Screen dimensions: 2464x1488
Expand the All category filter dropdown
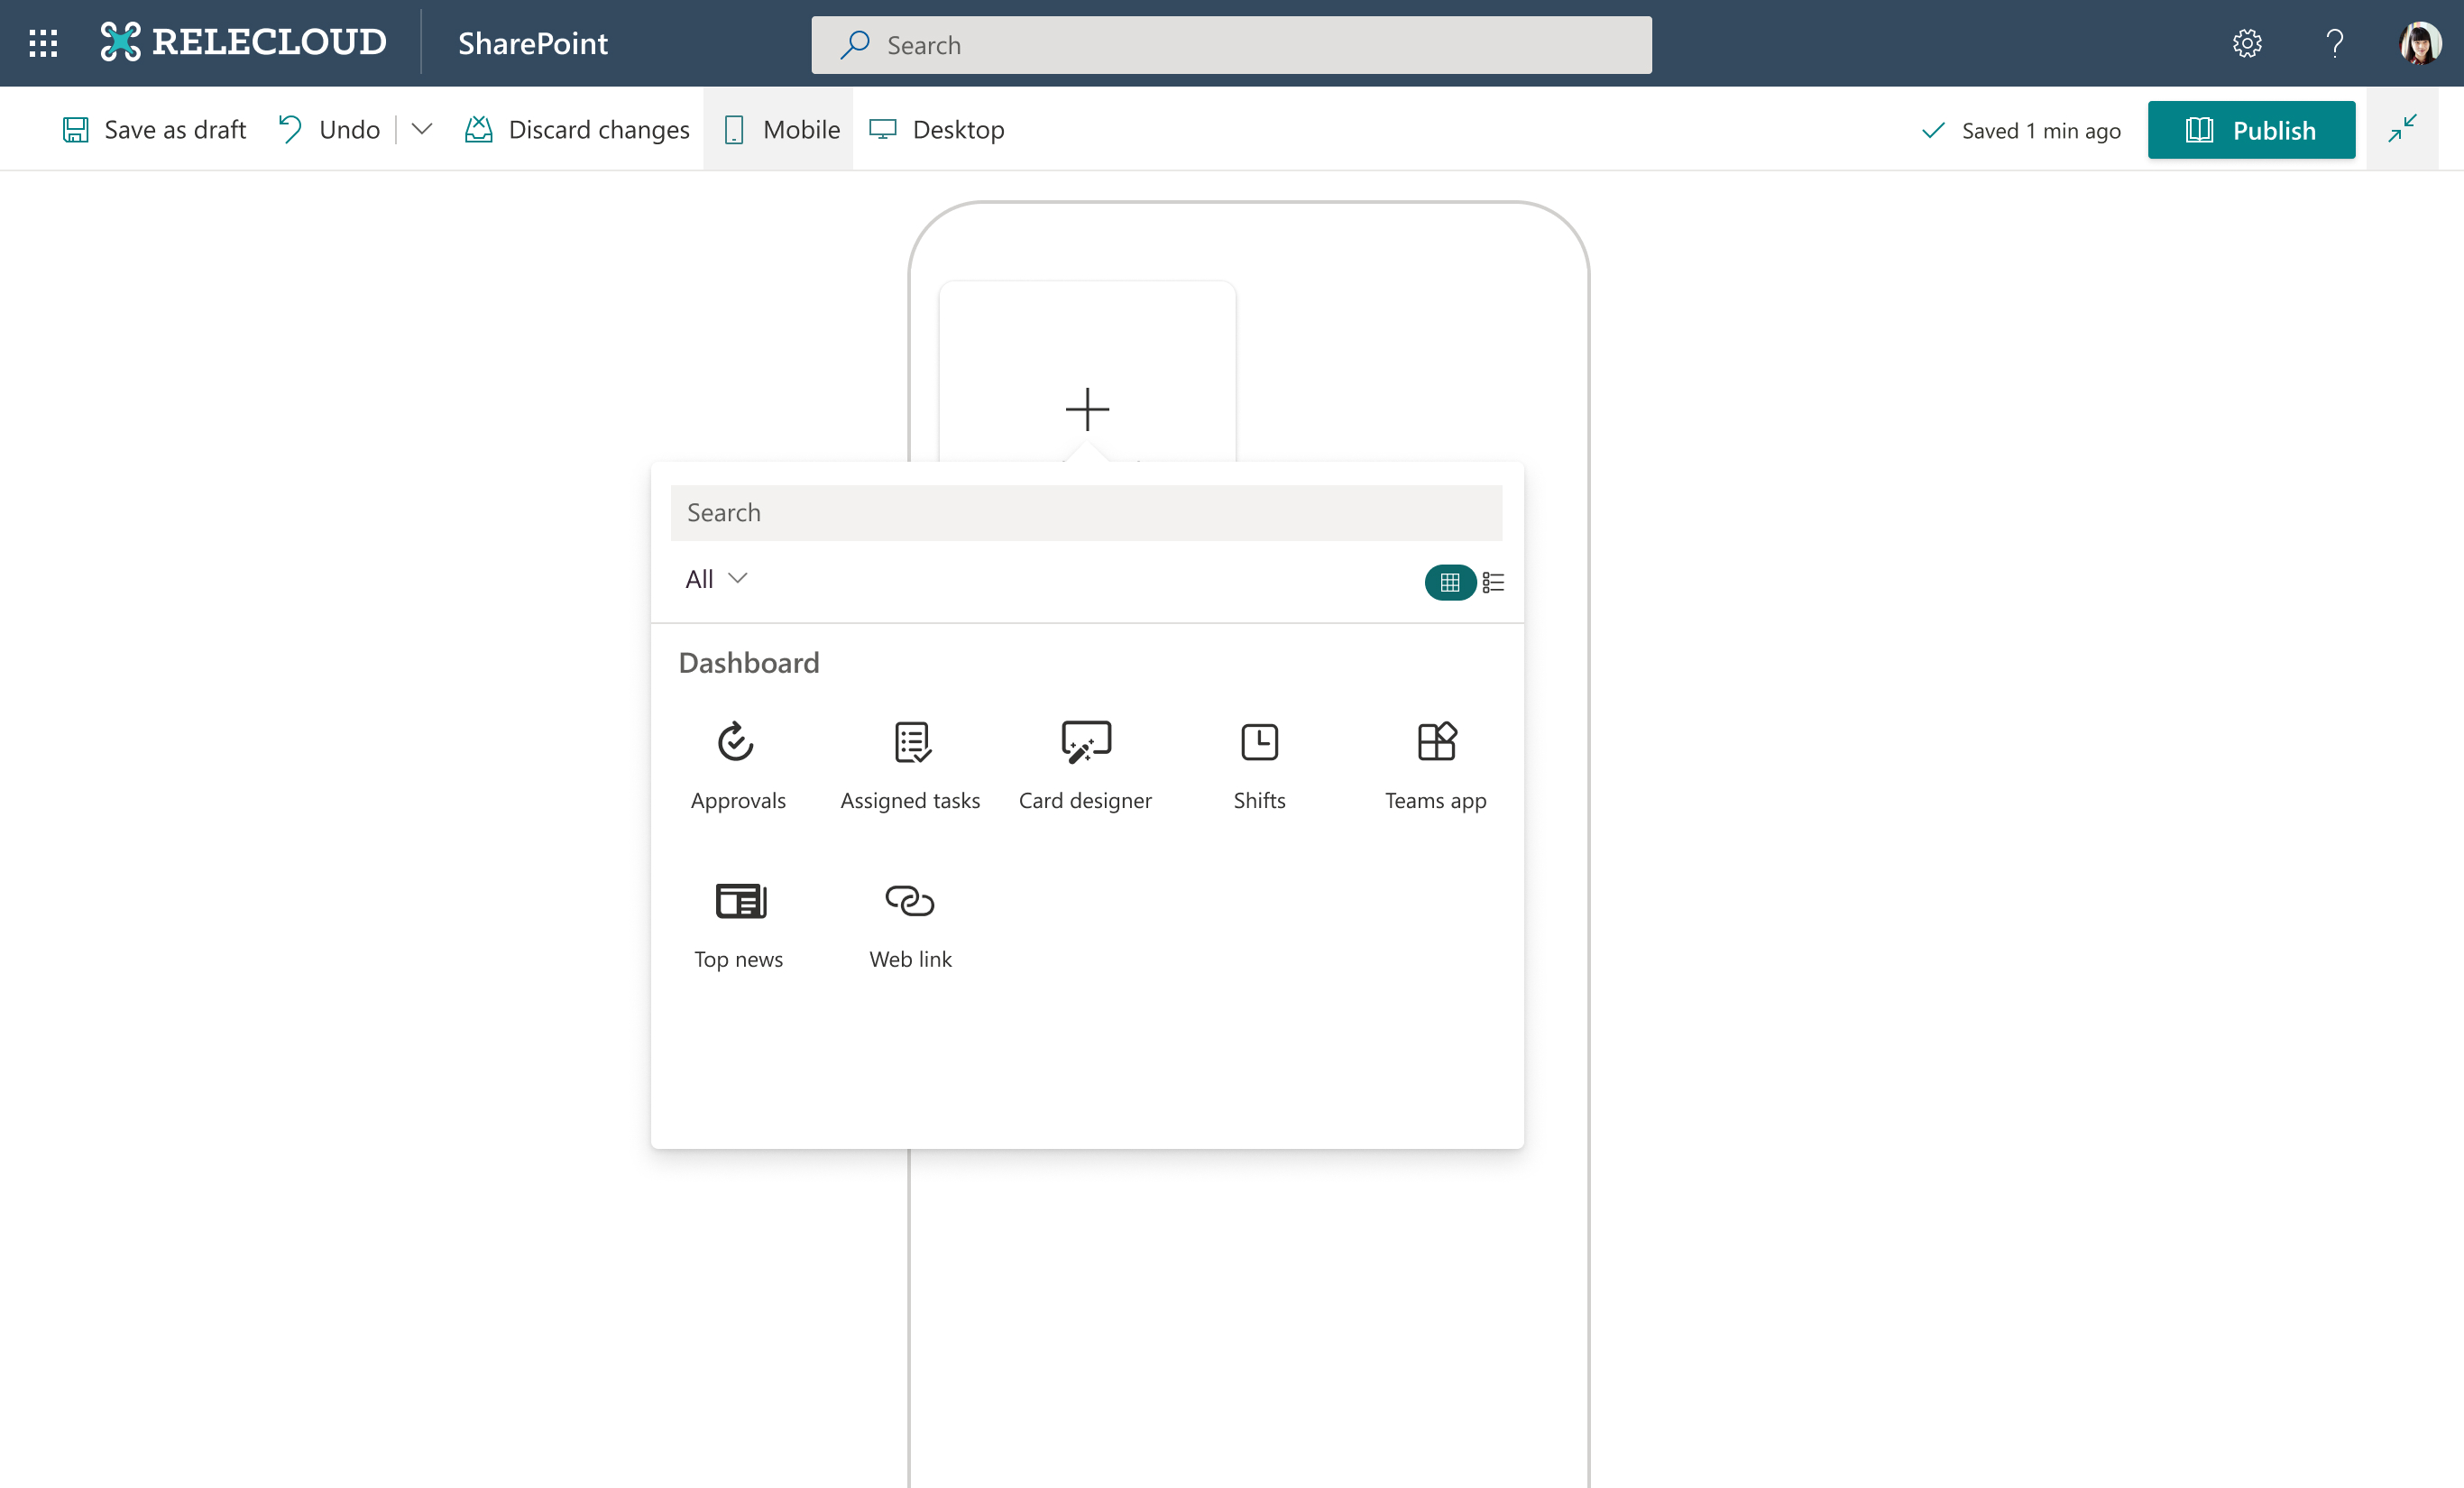pyautogui.click(x=716, y=579)
